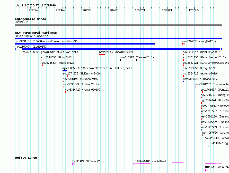Click the chr12:128223477..128299998 coordinate label
Screen dimensions: 229x173
[x=36, y=5]
